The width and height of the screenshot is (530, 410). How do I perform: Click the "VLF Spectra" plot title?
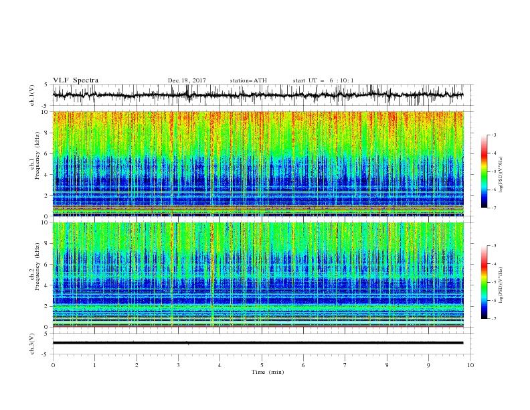[76, 80]
